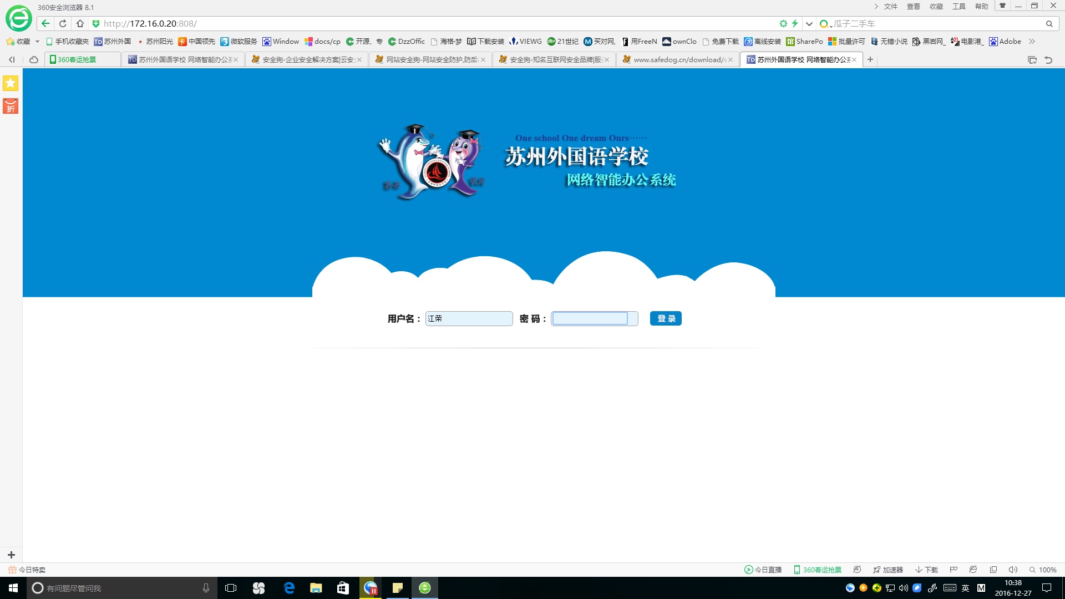
Task: Click the 登录 login button
Action: tap(666, 318)
